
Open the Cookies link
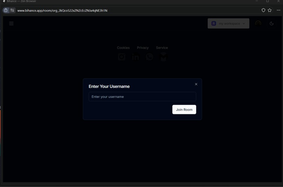(123, 48)
